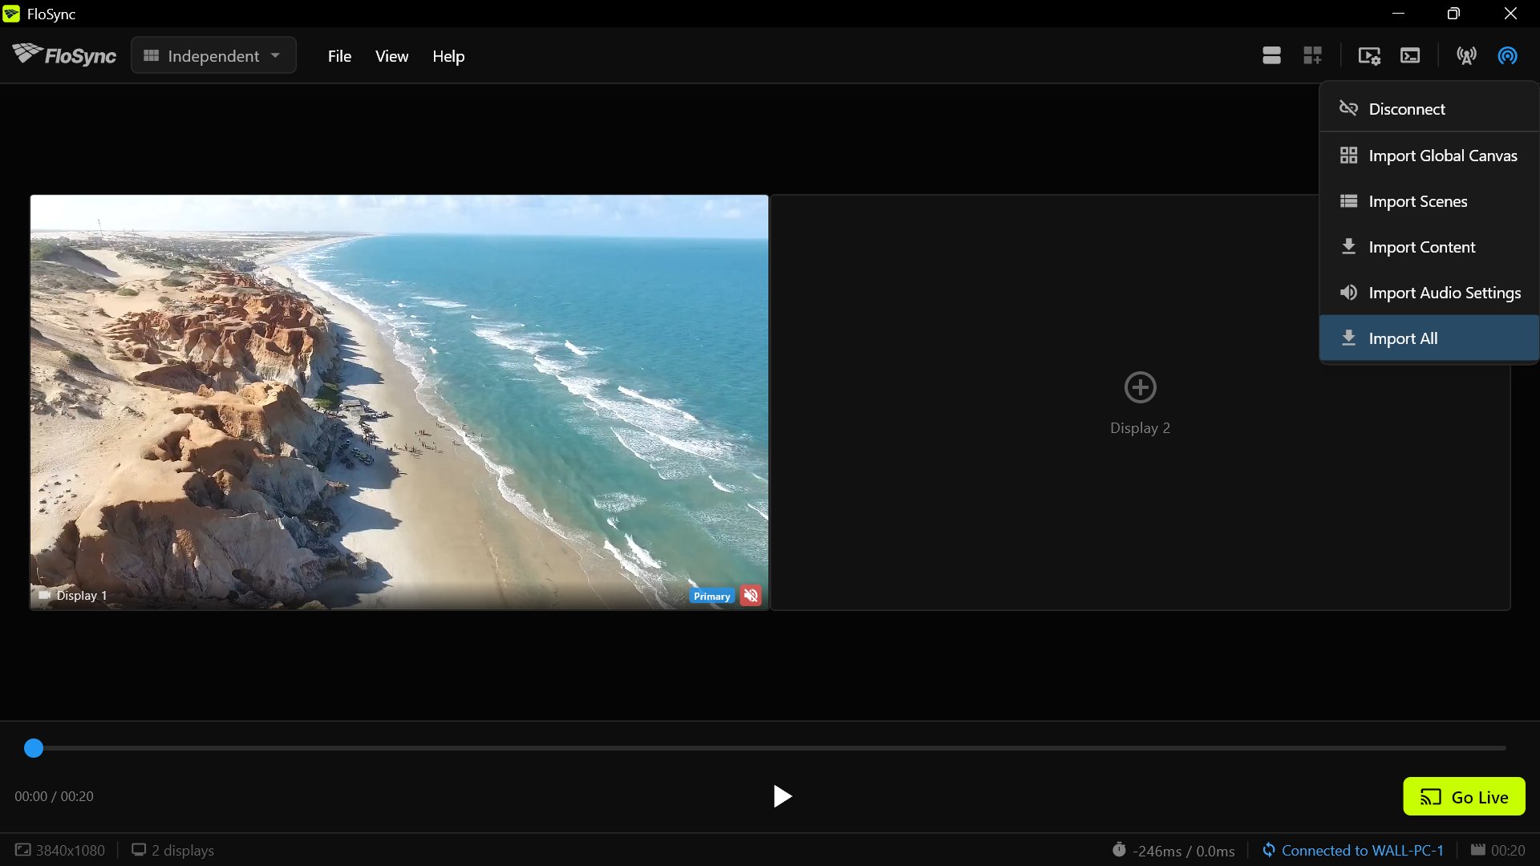Screen dimensions: 1540x866
Task: Open the File menu
Action: (339, 56)
